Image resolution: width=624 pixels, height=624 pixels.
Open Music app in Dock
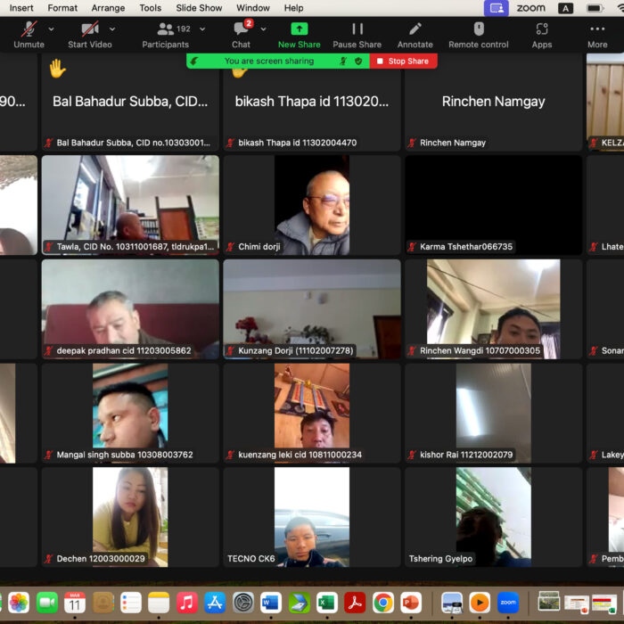coord(186,603)
